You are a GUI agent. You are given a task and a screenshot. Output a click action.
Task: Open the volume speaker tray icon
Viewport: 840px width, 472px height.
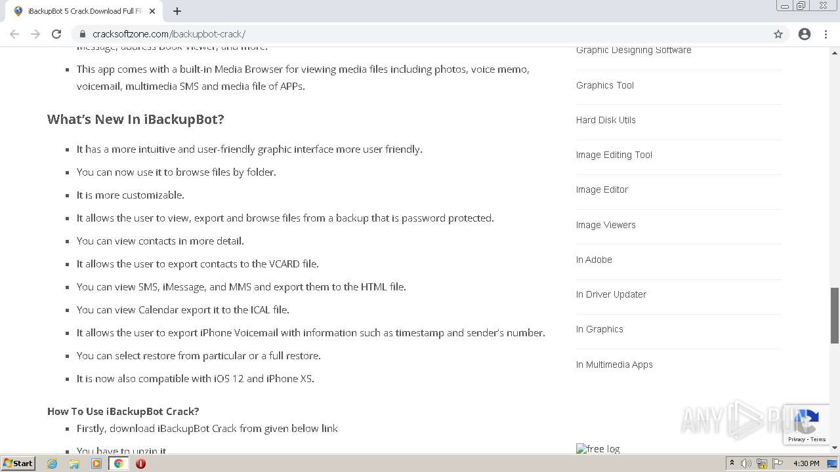(746, 463)
